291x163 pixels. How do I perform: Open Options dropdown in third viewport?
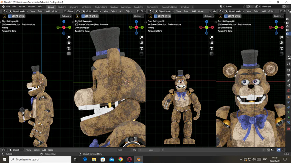pos(209,16)
